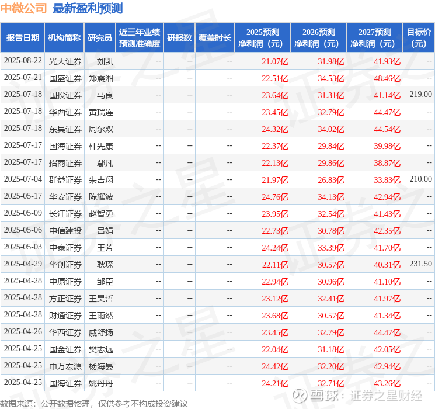Click 申万宏源 institution cell
Screen dimensions: 435x409
pos(65,366)
